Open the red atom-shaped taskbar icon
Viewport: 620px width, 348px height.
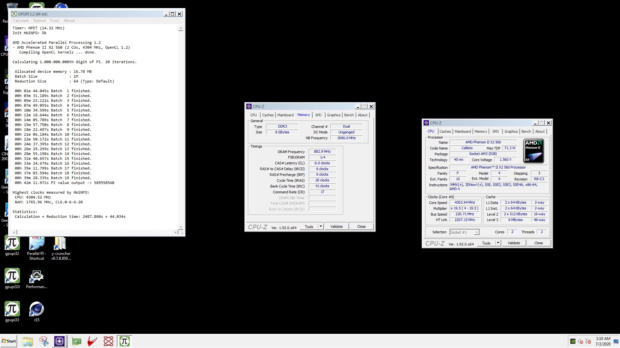click(108, 341)
